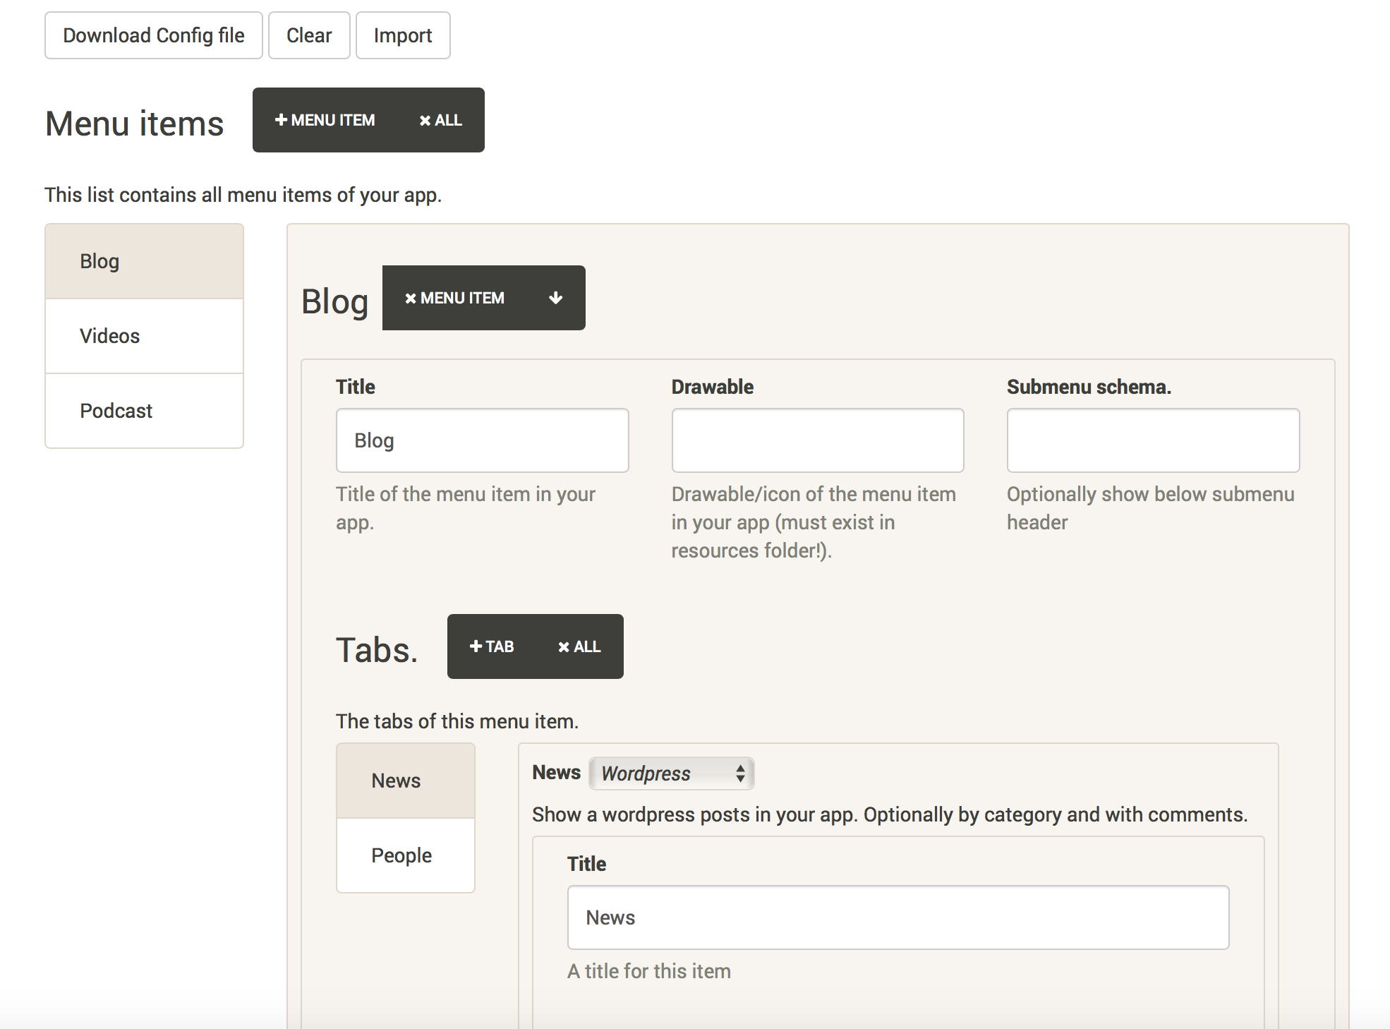Viewport: 1390px width, 1029px height.
Task: Delete the Blog item using × MENU ITEM
Action: [x=455, y=298]
